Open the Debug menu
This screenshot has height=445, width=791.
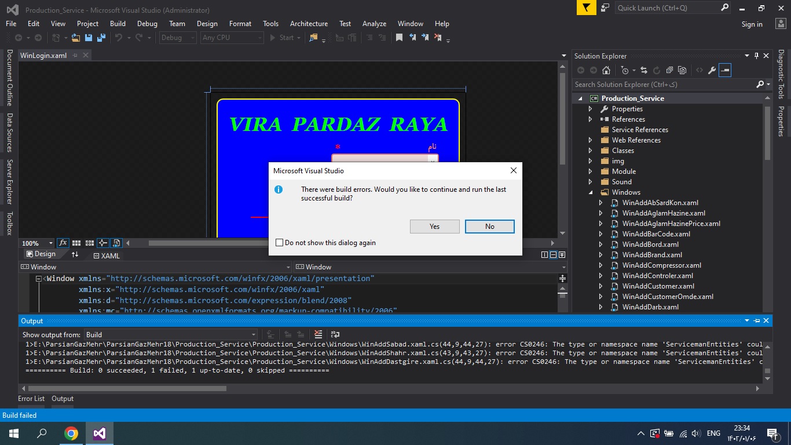click(x=147, y=24)
